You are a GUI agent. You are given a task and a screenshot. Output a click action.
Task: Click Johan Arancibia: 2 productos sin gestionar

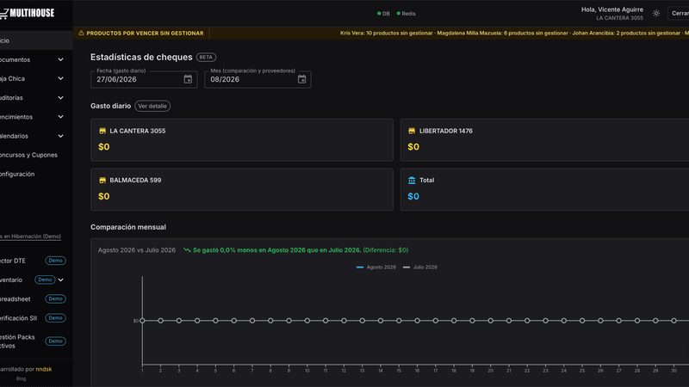click(x=626, y=34)
